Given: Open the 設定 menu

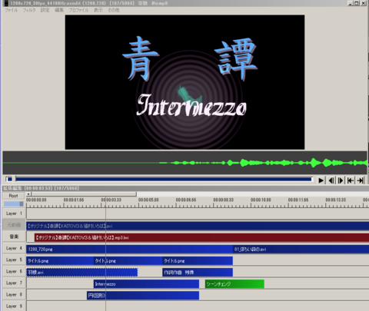Looking at the screenshot, I should tap(45, 10).
